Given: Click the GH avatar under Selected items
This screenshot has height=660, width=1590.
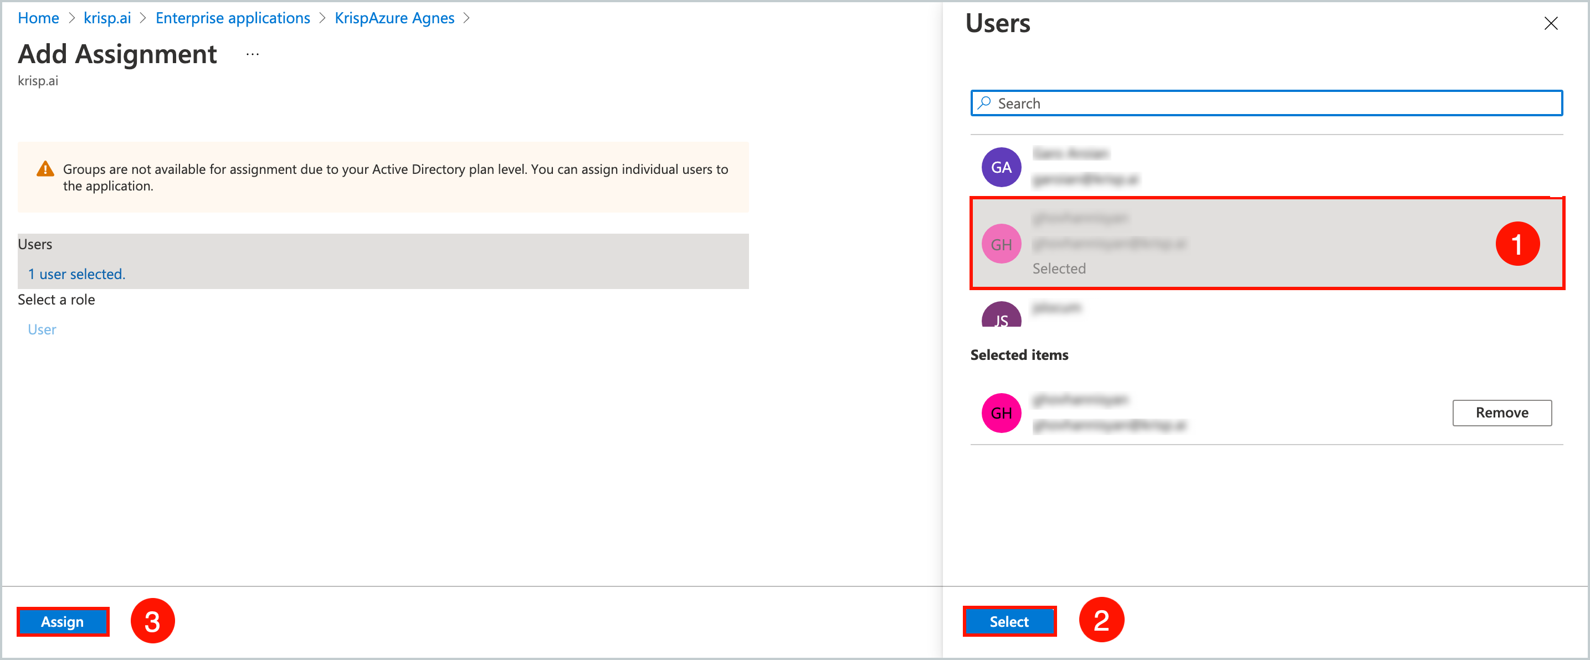Looking at the screenshot, I should tap(1001, 412).
